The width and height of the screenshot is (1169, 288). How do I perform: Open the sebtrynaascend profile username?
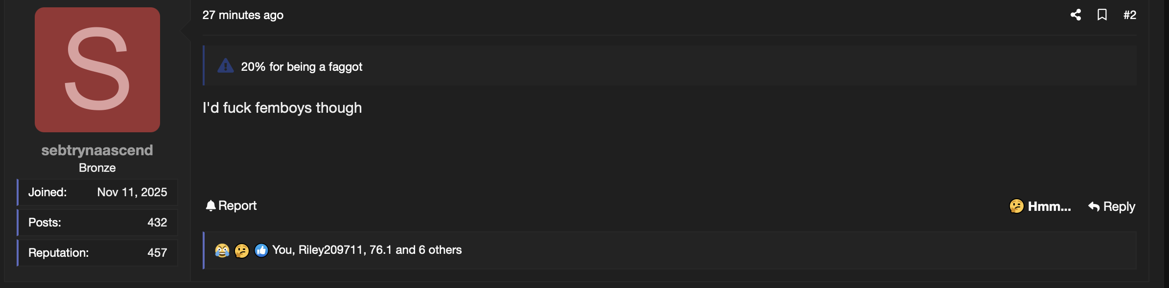click(97, 150)
